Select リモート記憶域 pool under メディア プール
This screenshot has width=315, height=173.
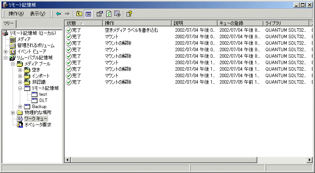[x=45, y=88]
